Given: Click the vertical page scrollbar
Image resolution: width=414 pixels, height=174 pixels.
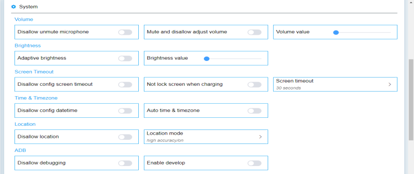Looking at the screenshot, I should [x=411, y=100].
